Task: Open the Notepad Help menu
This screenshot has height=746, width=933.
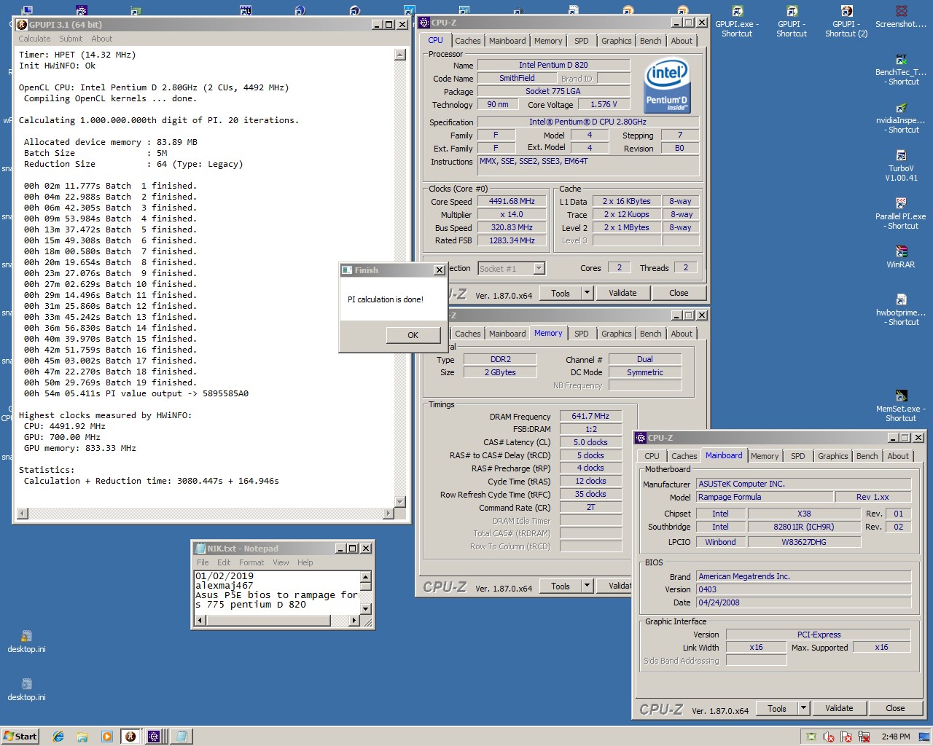Action: tap(305, 562)
